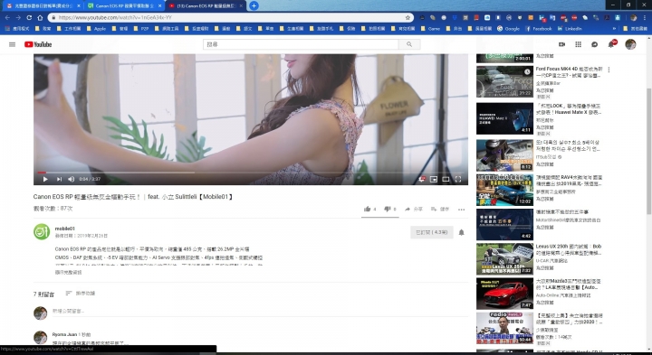This screenshot has width=652, height=355.
Task: Open the browser home page
Action: [x=40, y=17]
